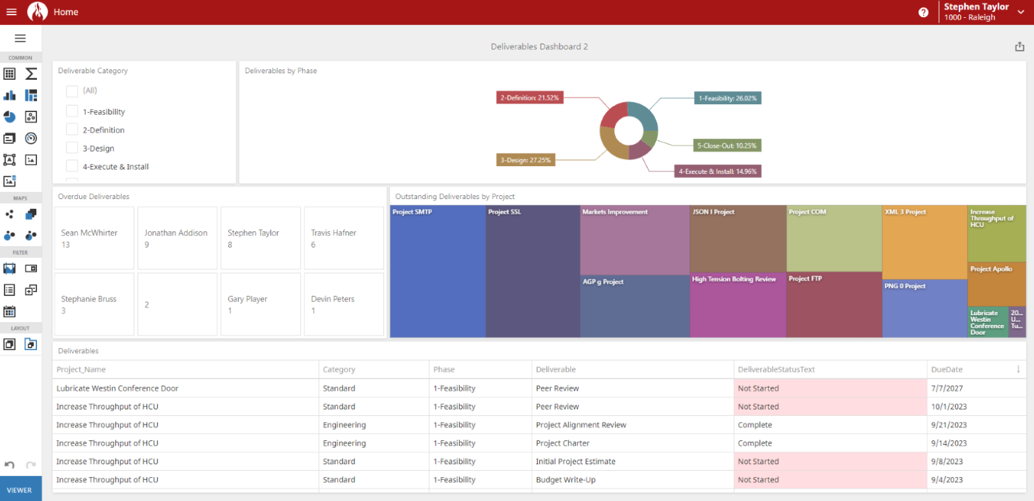Select the gauge visualization icon
The height and width of the screenshot is (501, 1034).
pyautogui.click(x=30, y=138)
